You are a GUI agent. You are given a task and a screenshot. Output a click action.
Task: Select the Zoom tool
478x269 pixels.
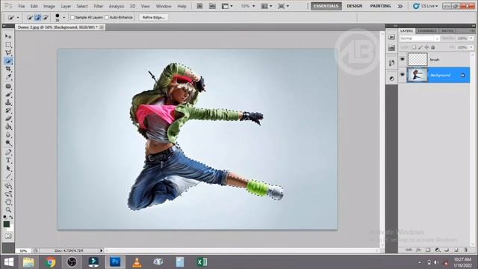[8, 210]
